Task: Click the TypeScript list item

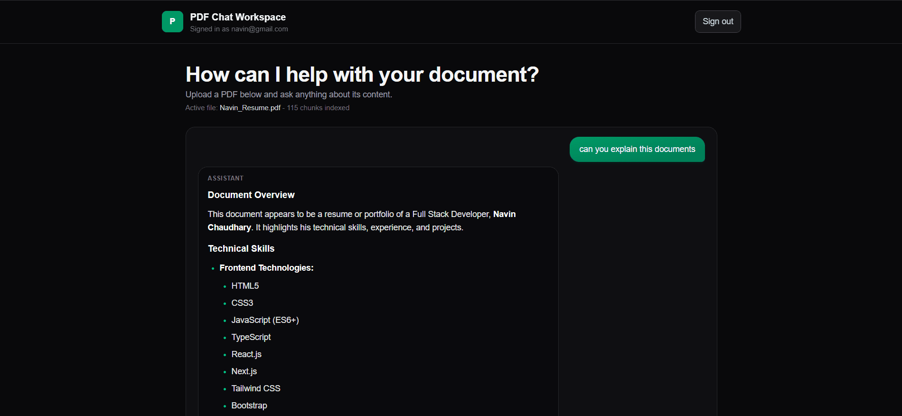Action: (251, 337)
